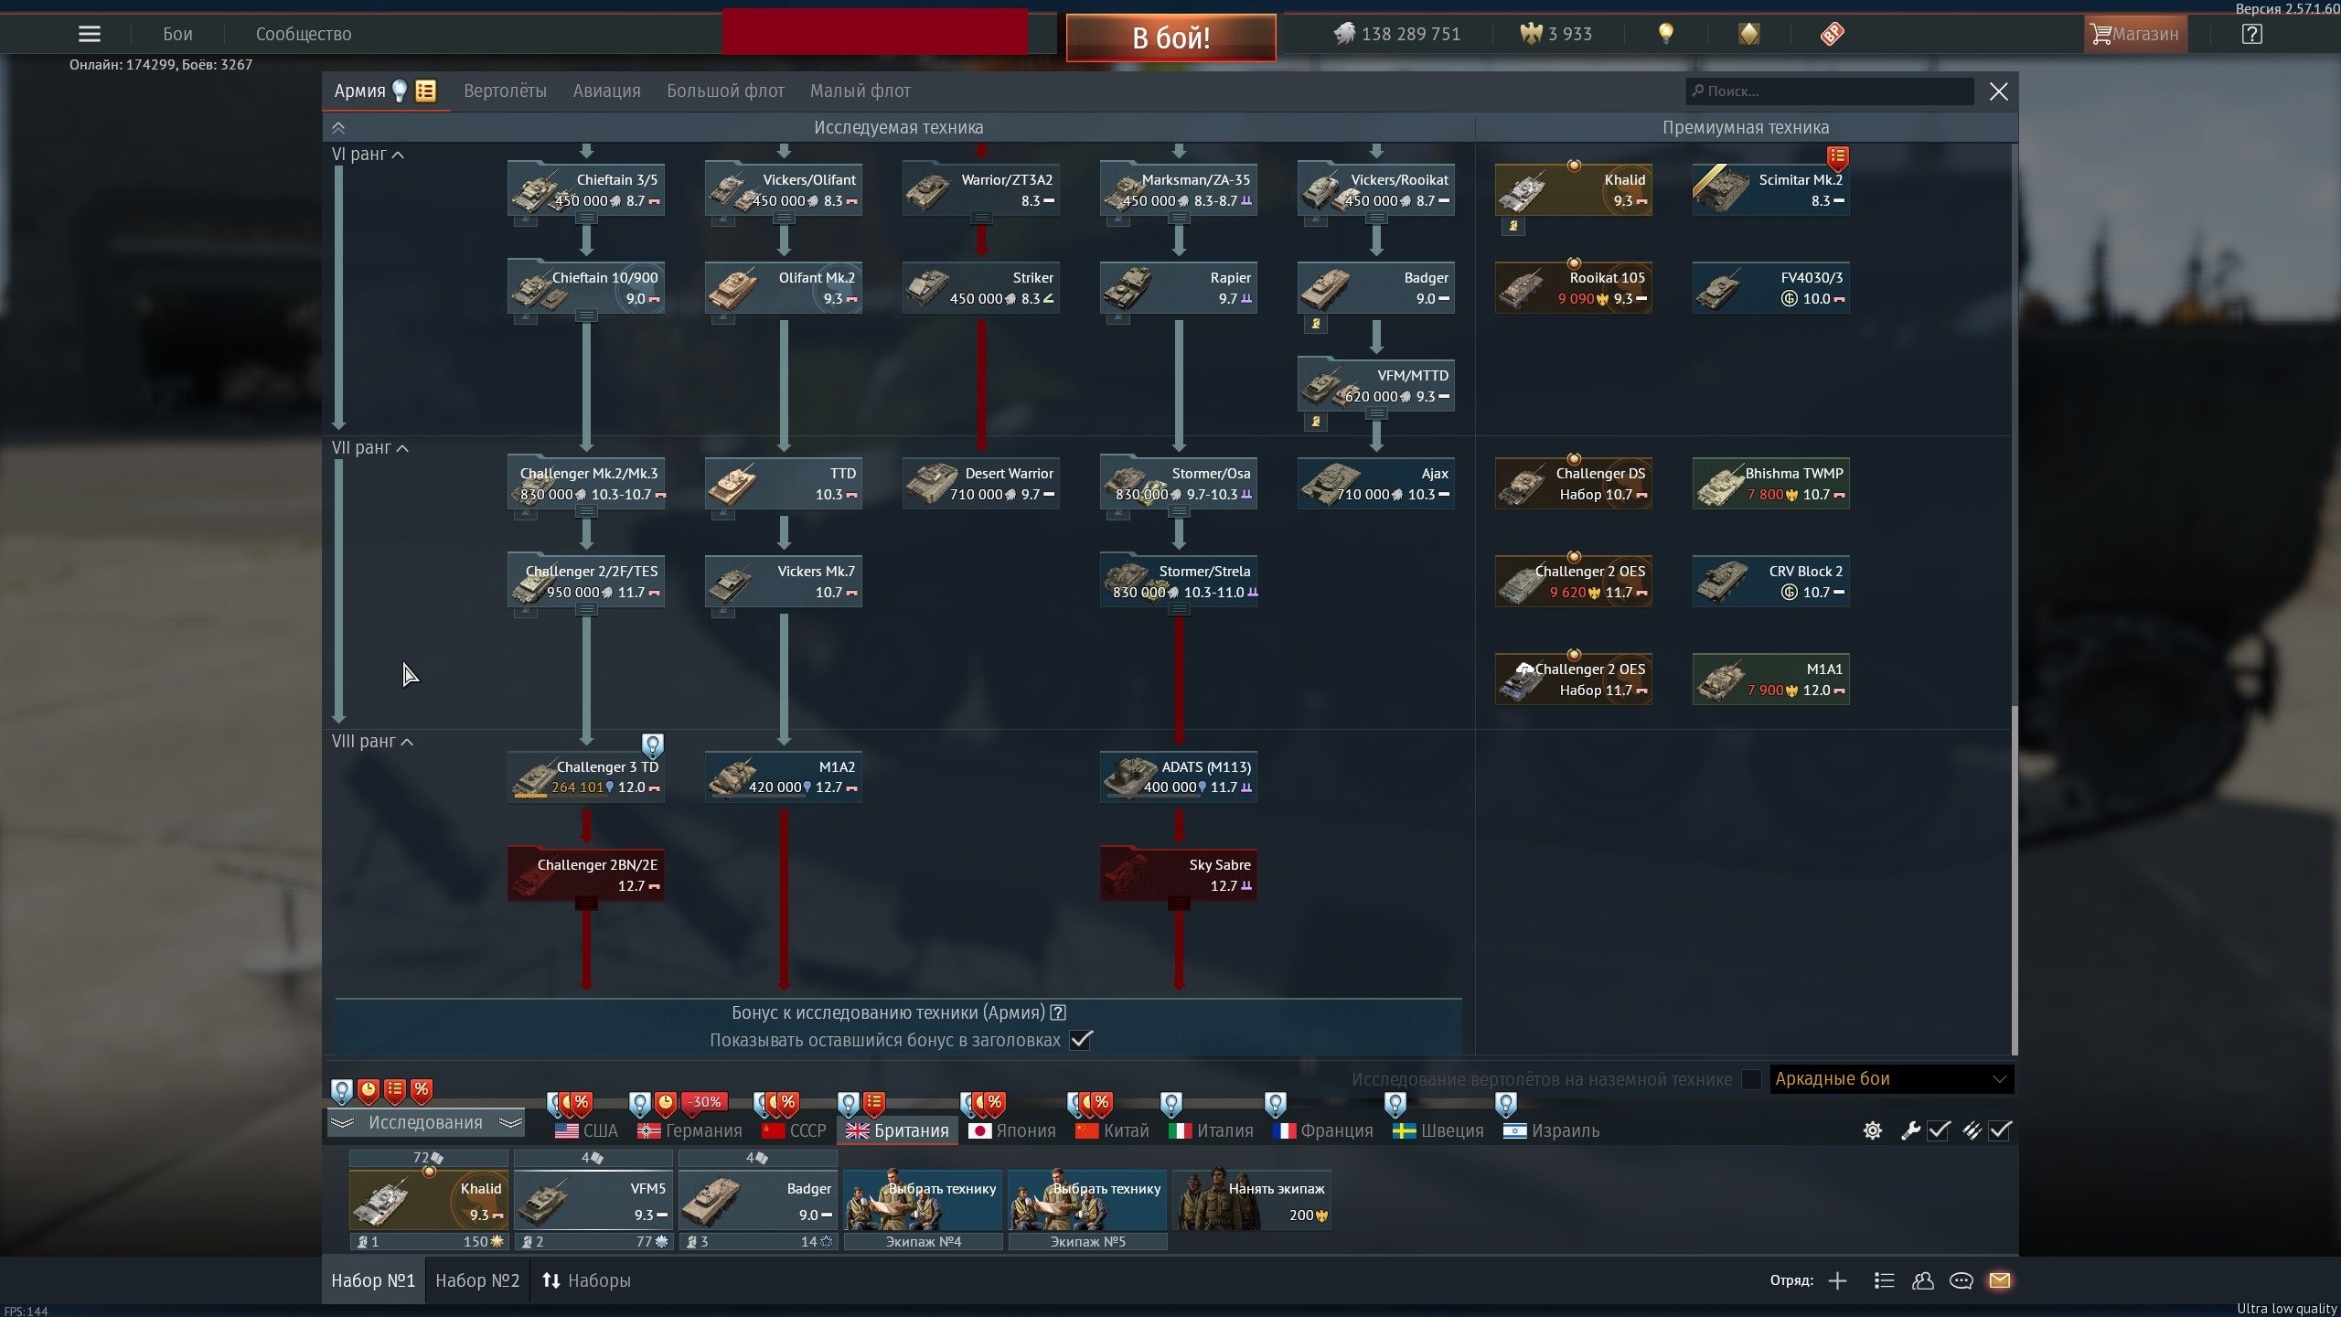Switch to Набор №2 preset
The height and width of the screenshot is (1317, 2341).
click(477, 1280)
